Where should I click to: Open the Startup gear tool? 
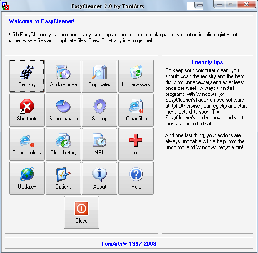point(100,110)
